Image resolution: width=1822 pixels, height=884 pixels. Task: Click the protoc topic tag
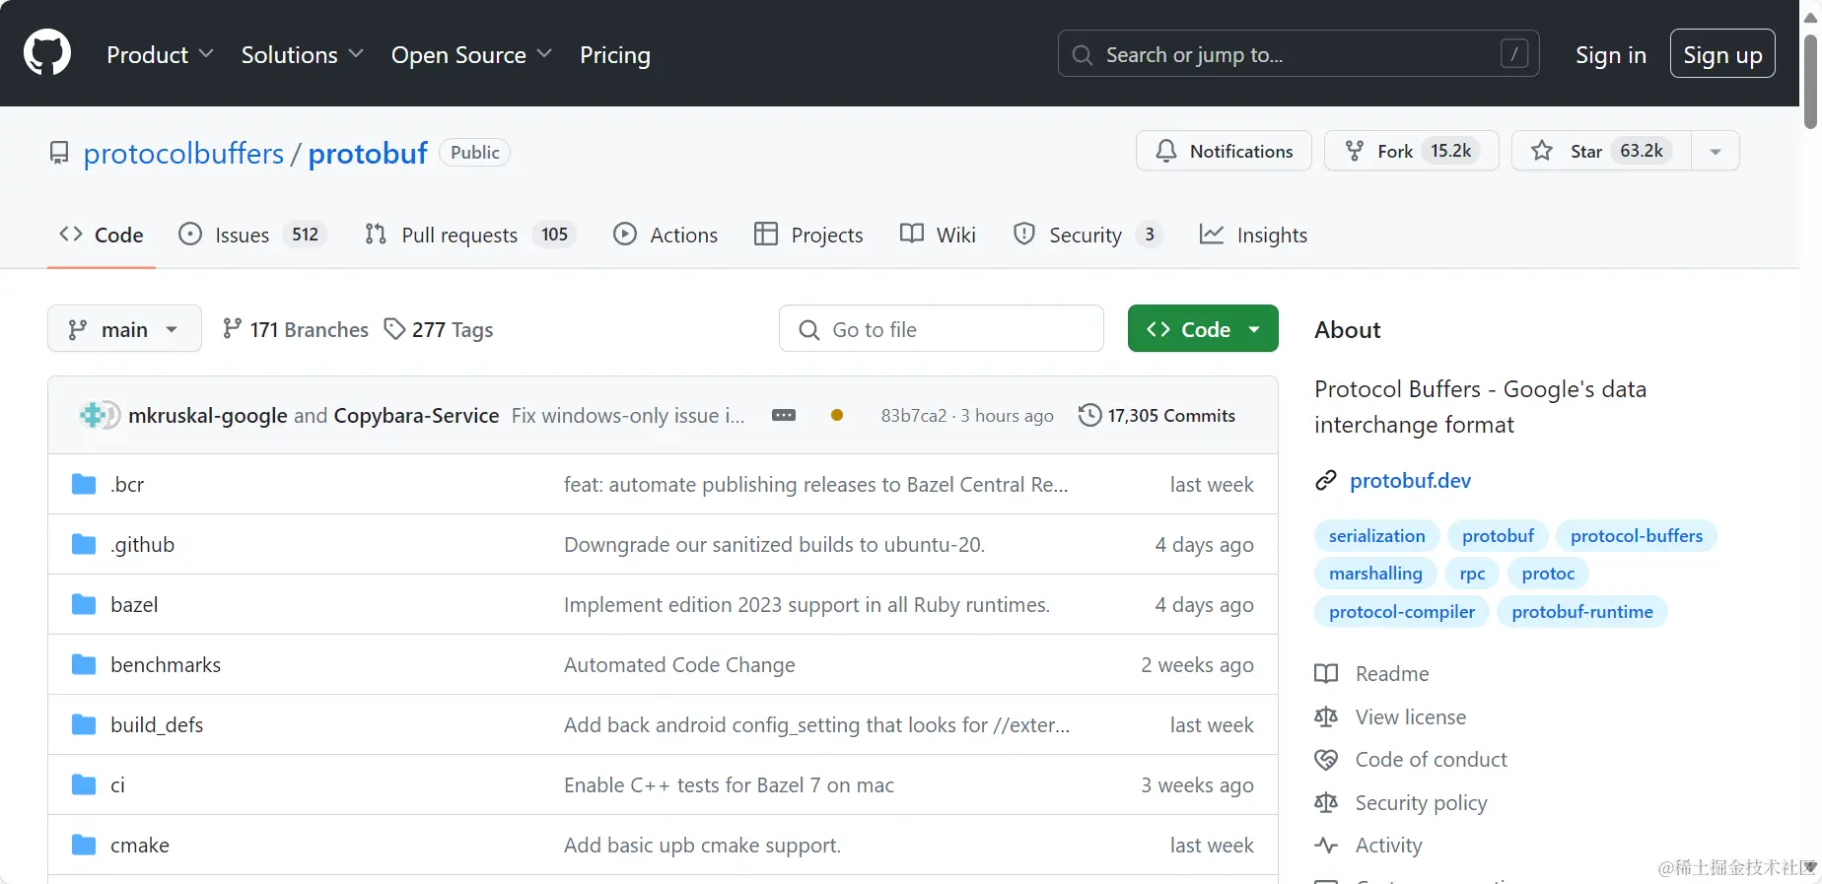pyautogui.click(x=1548, y=573)
